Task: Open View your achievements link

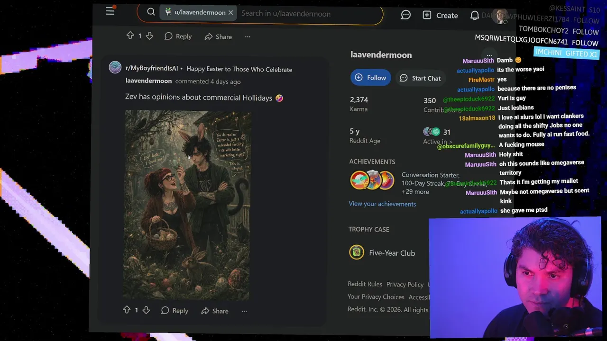Action: tap(382, 204)
